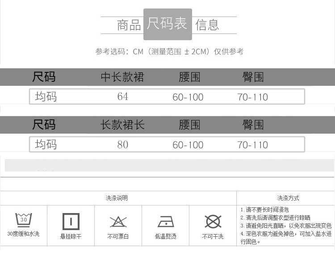Select the skirt length value 80
Viewport: 335px width, 260px height.
pyautogui.click(x=122, y=144)
